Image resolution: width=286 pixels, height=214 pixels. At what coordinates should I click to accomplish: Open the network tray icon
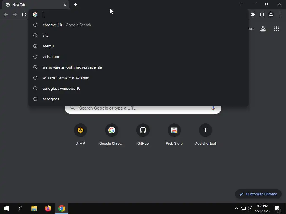[x=243, y=208]
